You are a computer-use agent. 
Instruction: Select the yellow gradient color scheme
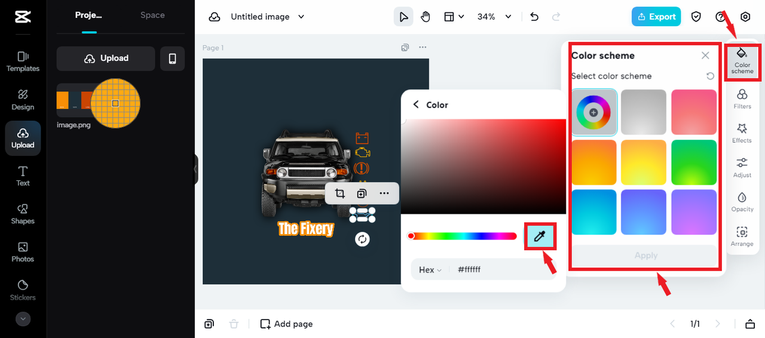point(644,162)
